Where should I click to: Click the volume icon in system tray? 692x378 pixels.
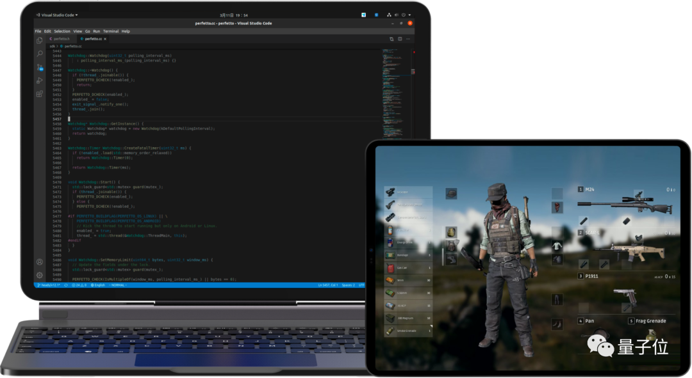click(x=397, y=15)
